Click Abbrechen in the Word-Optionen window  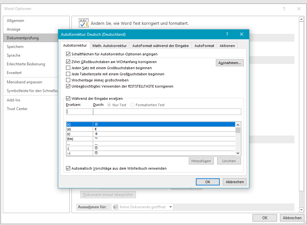click(292, 218)
